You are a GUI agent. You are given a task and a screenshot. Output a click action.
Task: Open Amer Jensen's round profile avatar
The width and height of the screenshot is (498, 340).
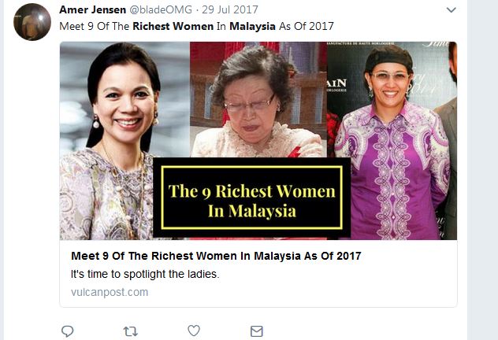coord(32,22)
